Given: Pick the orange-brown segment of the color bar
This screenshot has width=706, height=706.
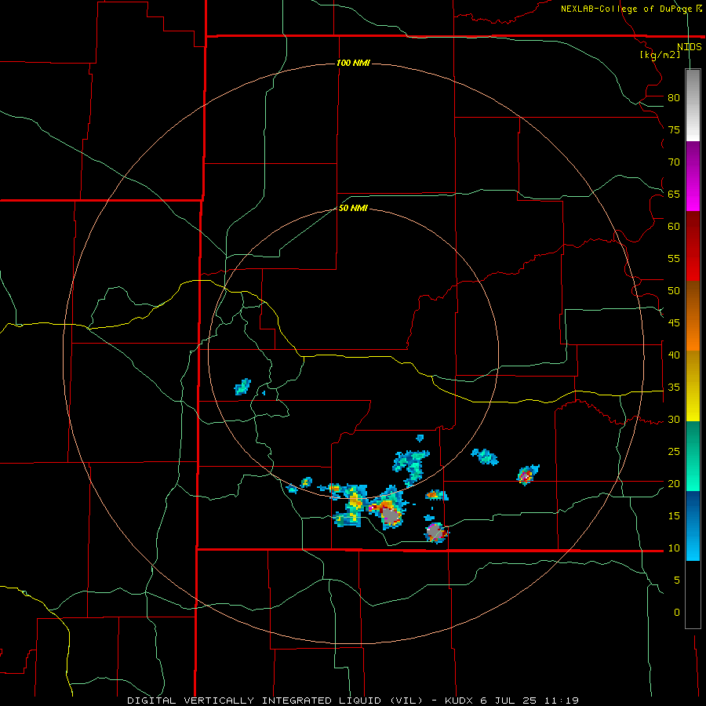Looking at the screenshot, I should (693, 315).
